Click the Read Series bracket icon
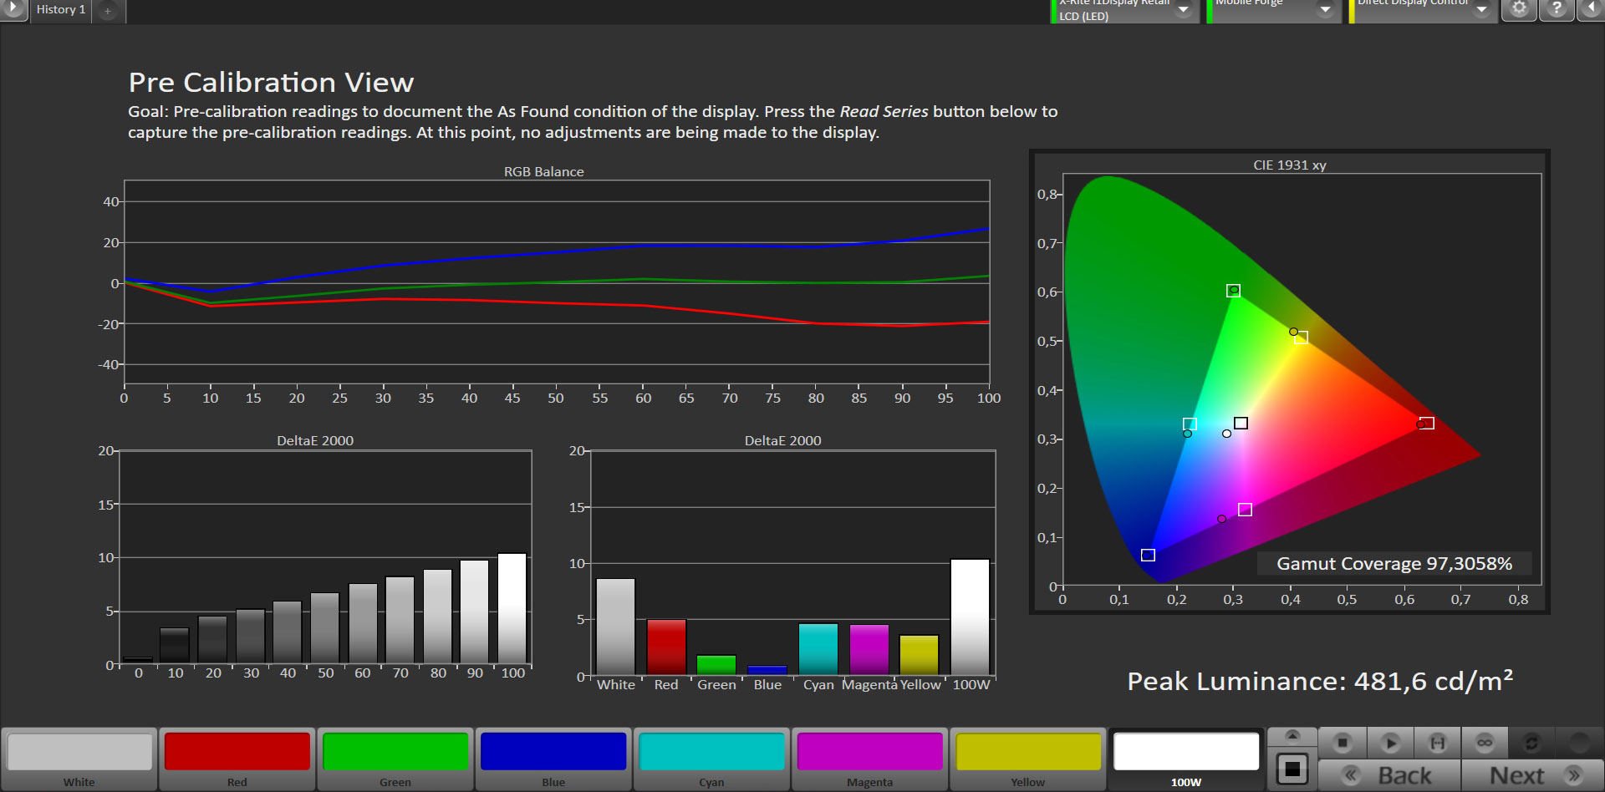 (x=1437, y=742)
